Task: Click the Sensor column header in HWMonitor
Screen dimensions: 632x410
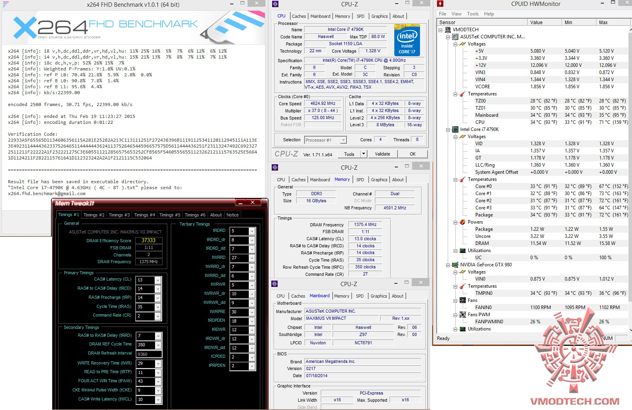Action: [x=482, y=23]
